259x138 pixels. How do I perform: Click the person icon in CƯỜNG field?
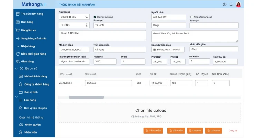coord(86,25)
